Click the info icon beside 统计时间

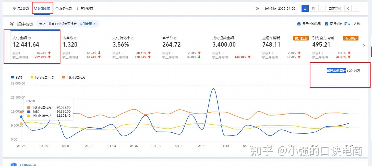(257, 8)
